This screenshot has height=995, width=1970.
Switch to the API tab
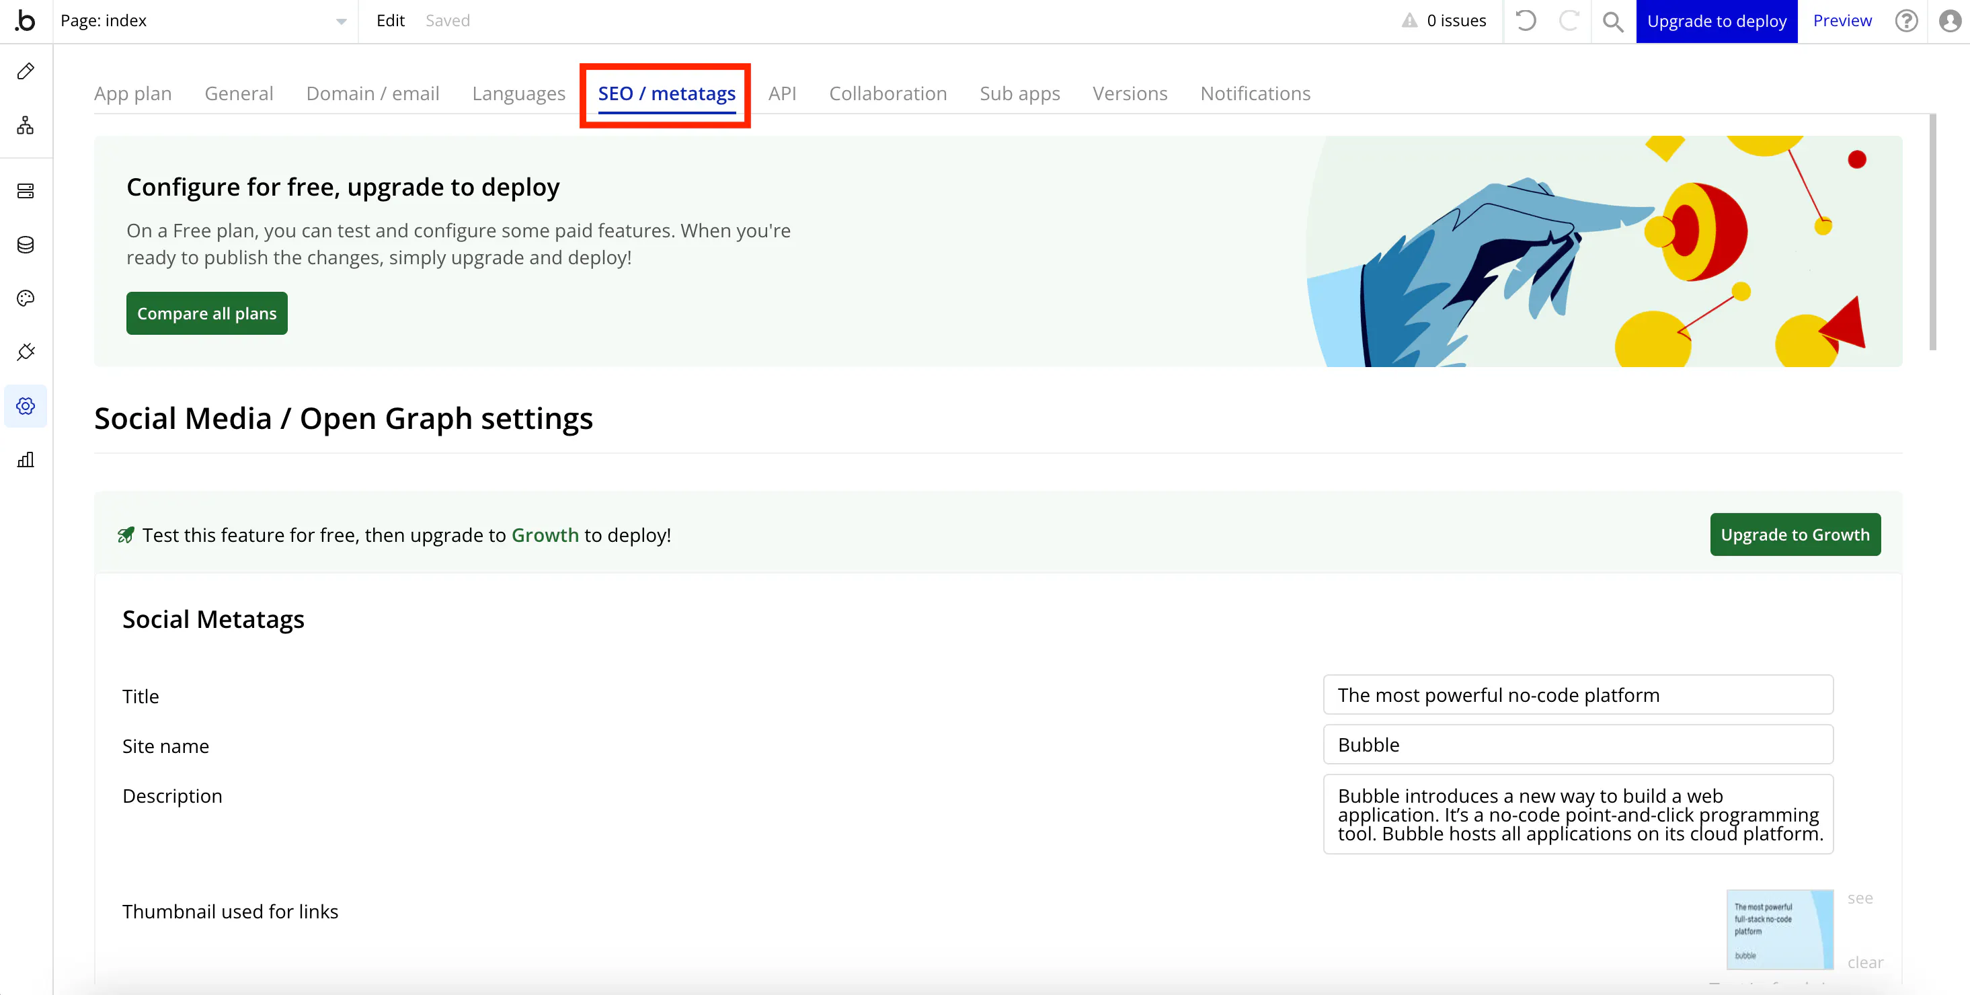[783, 93]
